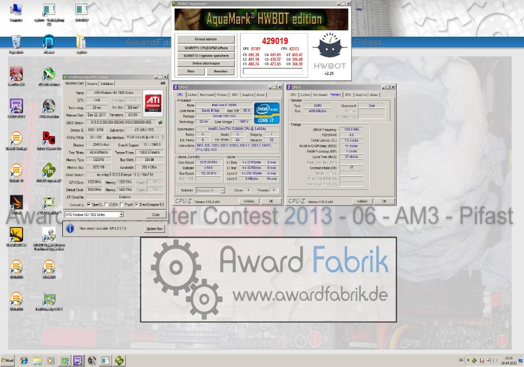The height and width of the screenshot is (367, 524).
Task: Open the Processor #1 selection dropdown in CPU-Z
Action: 210,190
